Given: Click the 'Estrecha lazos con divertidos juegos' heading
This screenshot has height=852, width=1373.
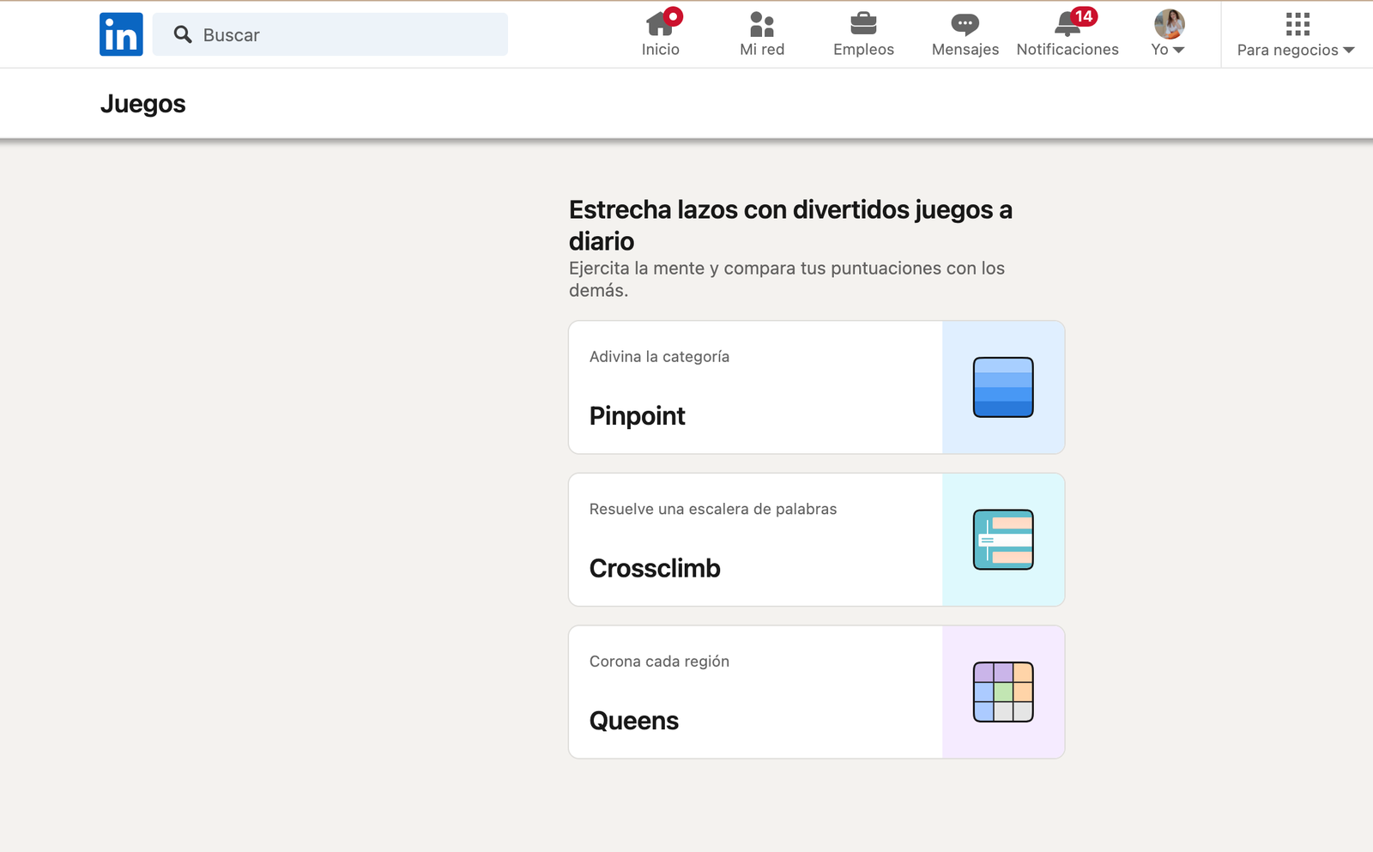Looking at the screenshot, I should [x=790, y=225].
